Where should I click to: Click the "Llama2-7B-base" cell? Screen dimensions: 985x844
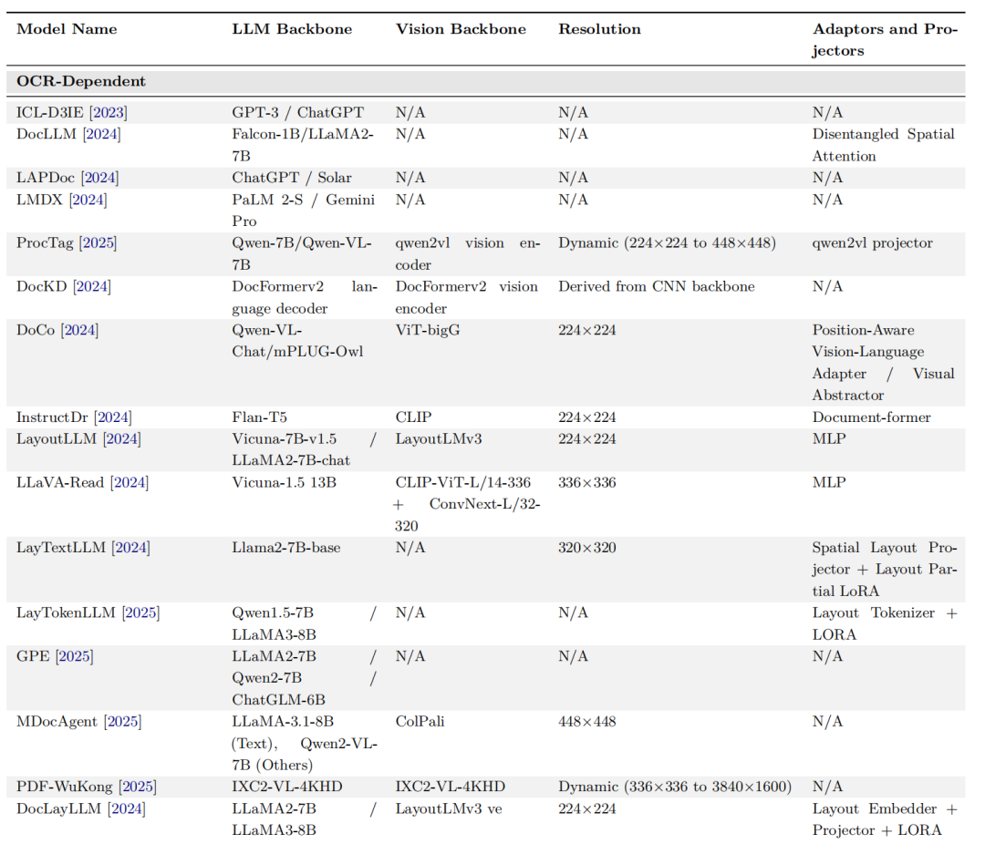pyautogui.click(x=285, y=548)
